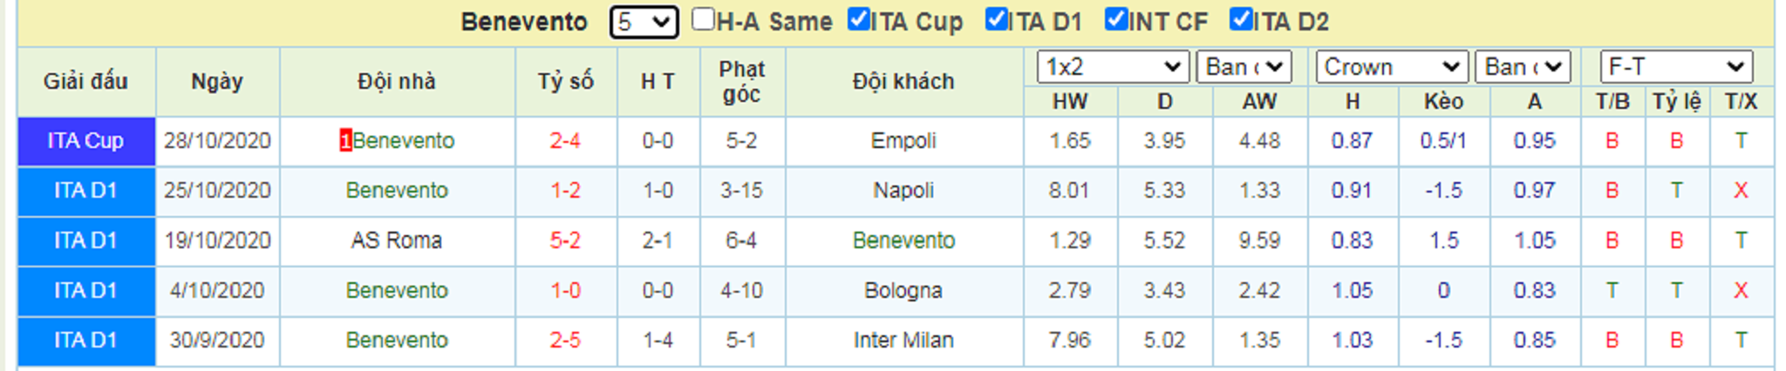Click the 2-4 score versus Empoli
The image size is (1786, 371).
[x=565, y=141]
